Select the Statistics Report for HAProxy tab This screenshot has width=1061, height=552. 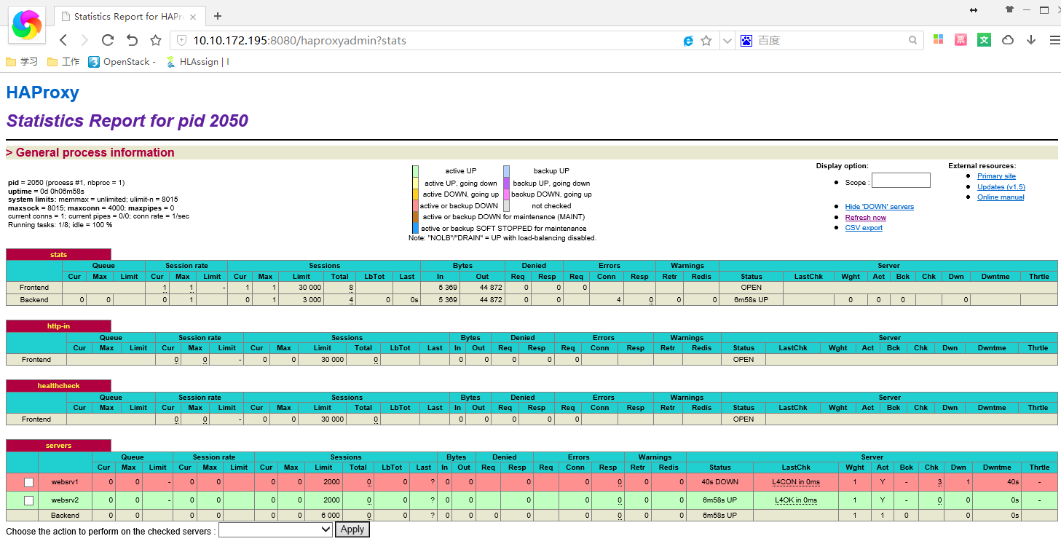coord(130,16)
